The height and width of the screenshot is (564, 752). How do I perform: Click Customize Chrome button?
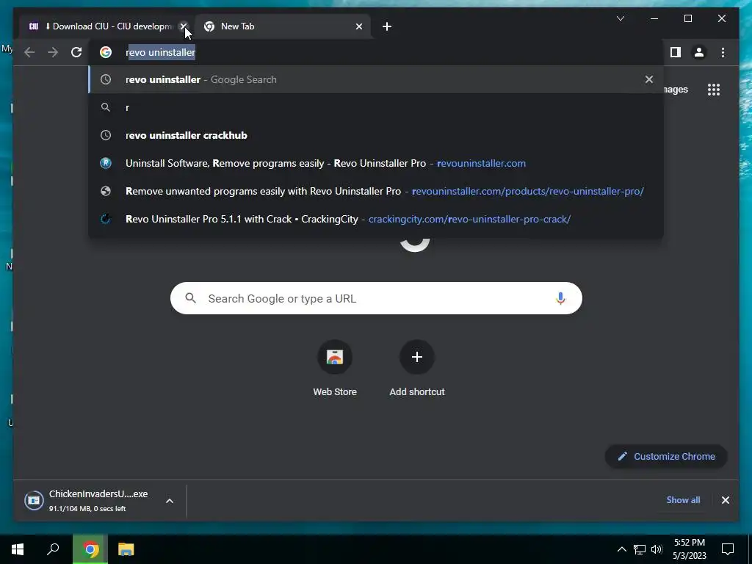point(666,457)
